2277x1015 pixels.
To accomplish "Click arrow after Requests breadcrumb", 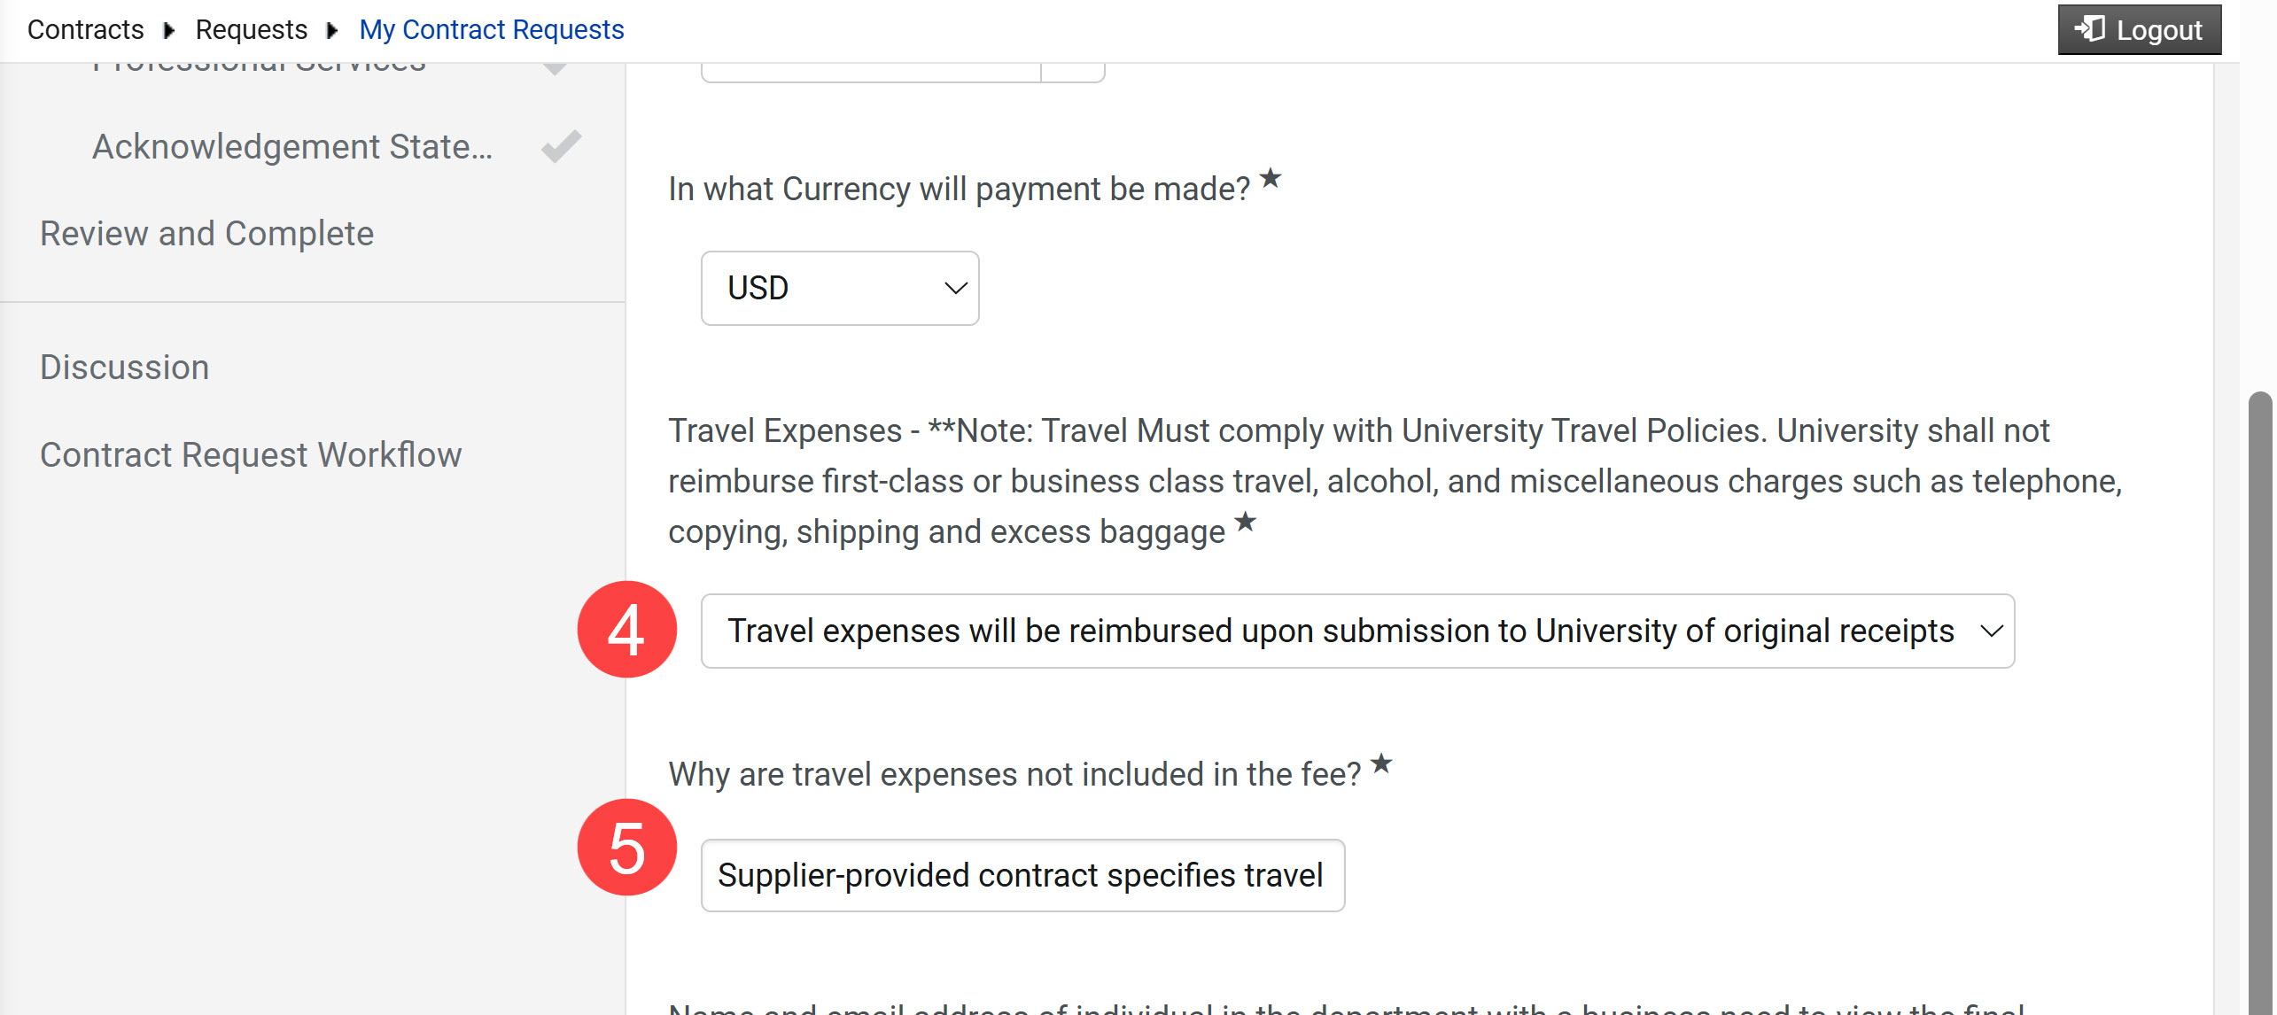I will [x=332, y=30].
